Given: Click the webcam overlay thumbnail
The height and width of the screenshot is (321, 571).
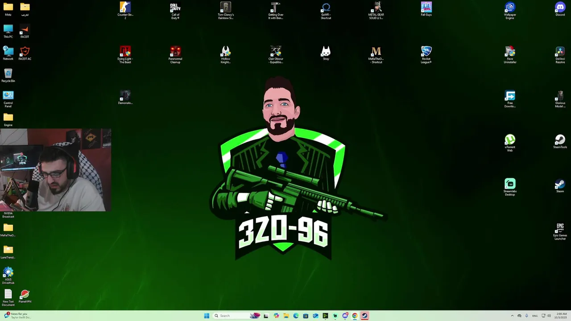Looking at the screenshot, I should (x=55, y=170).
